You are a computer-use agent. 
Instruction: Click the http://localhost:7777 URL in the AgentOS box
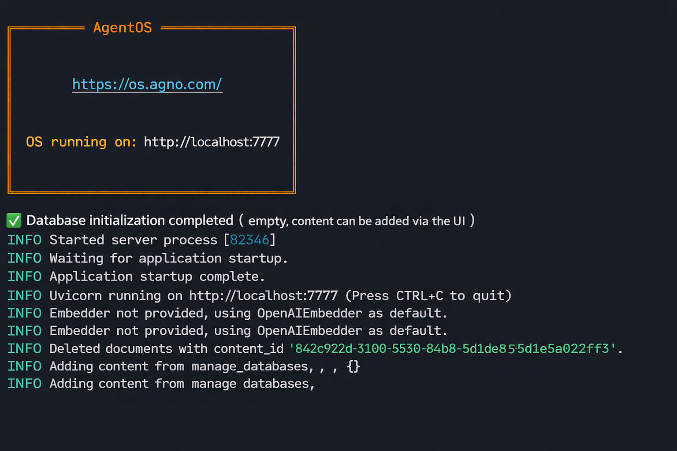(212, 142)
